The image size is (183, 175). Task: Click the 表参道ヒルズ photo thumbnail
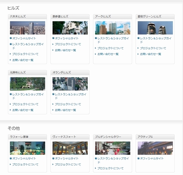pos(70,28)
